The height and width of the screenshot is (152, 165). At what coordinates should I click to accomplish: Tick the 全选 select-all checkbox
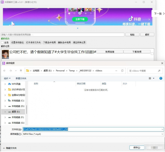click(x=2, y=43)
